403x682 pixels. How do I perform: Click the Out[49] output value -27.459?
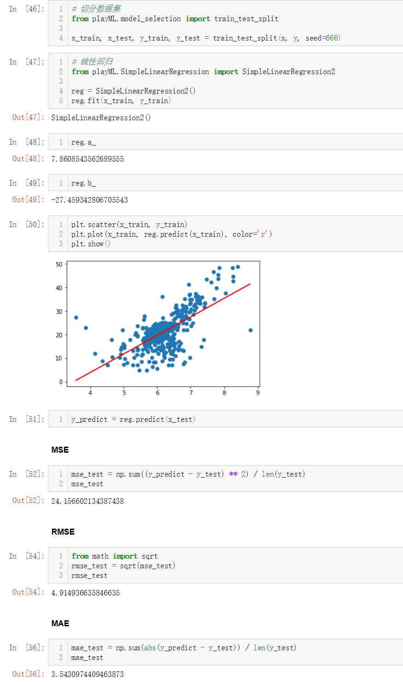[x=89, y=200]
